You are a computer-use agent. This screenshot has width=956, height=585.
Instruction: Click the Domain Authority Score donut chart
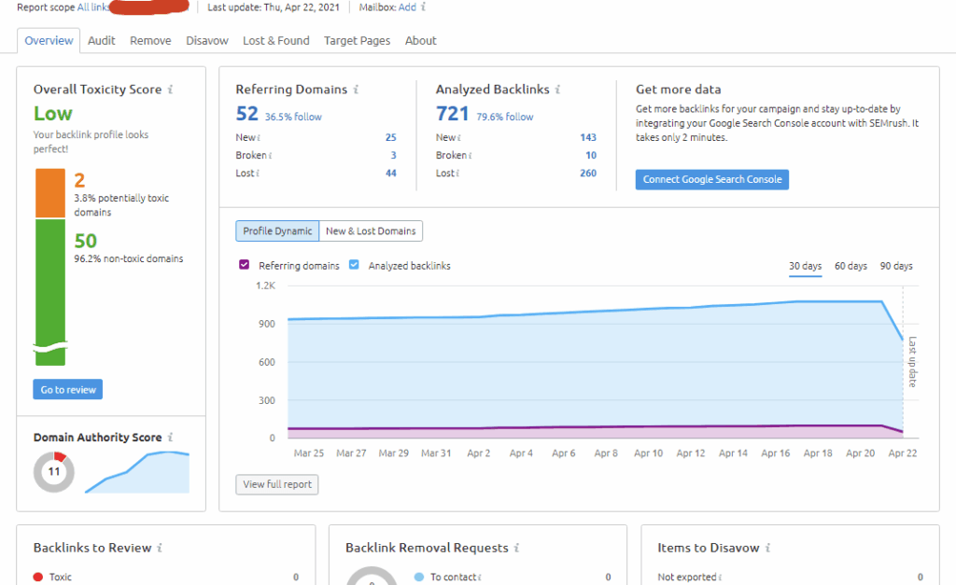coord(54,472)
